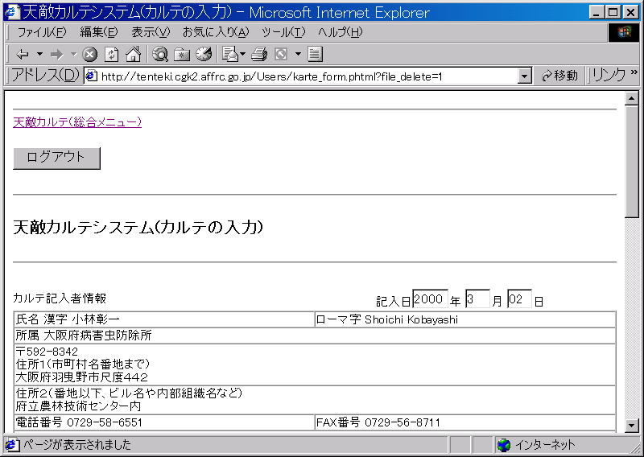Image resolution: width=644 pixels, height=457 pixels.
Task: Click the Forward arrow toolbar button
Action: click(x=56, y=54)
